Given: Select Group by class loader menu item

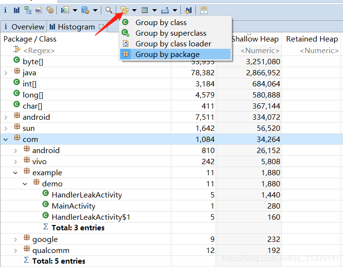Looking at the screenshot, I should coord(176,44).
